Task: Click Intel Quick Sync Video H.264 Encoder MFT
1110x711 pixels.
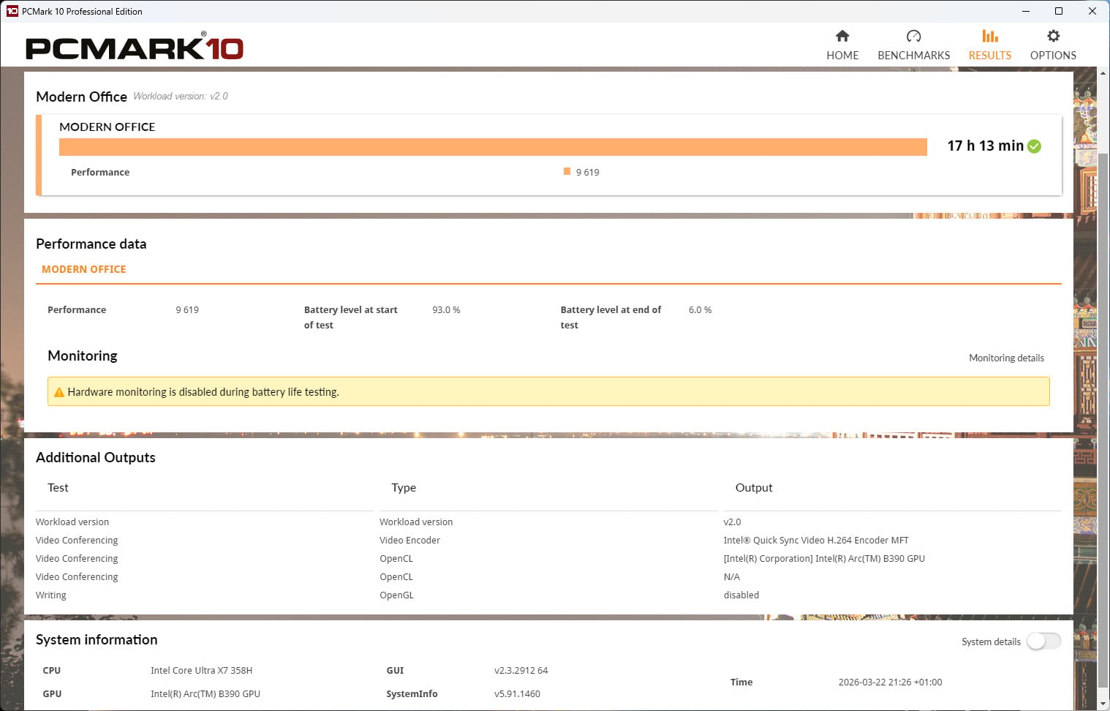Action: coord(816,541)
